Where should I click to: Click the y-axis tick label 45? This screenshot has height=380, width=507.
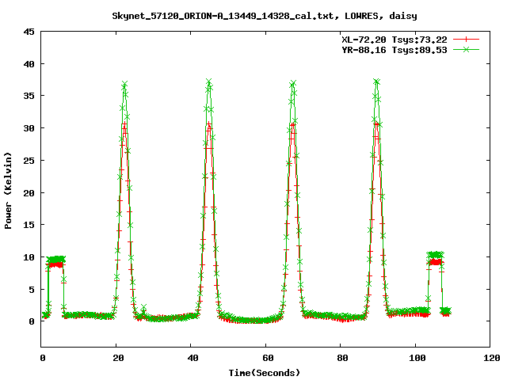point(29,32)
